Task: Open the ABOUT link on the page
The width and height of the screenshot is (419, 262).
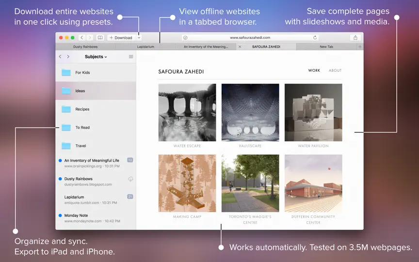Action: (x=335, y=70)
